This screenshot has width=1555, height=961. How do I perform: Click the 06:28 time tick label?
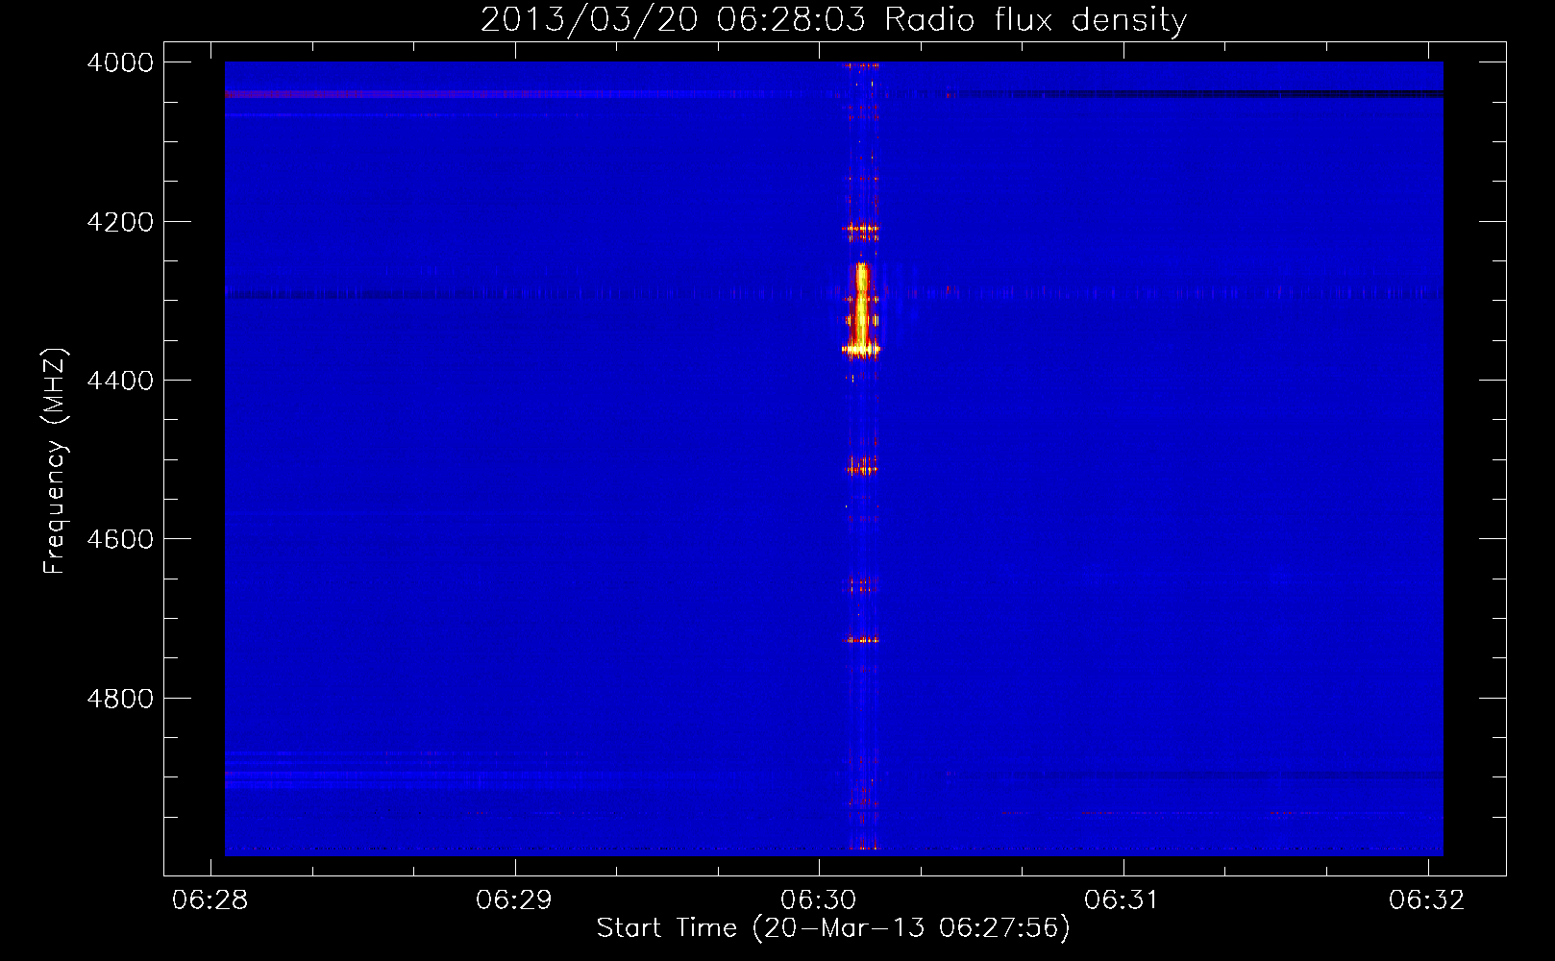[210, 899]
